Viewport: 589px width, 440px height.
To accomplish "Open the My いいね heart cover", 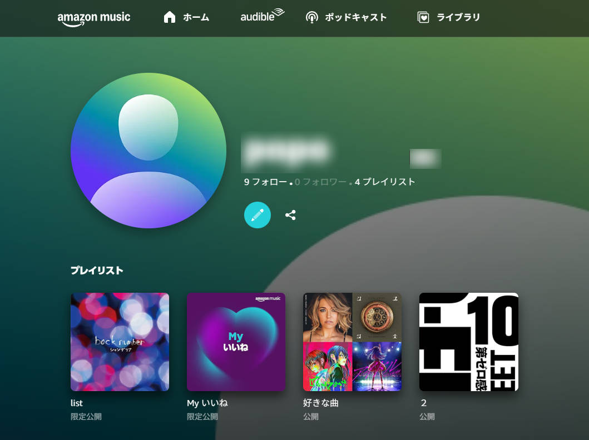I will click(236, 342).
